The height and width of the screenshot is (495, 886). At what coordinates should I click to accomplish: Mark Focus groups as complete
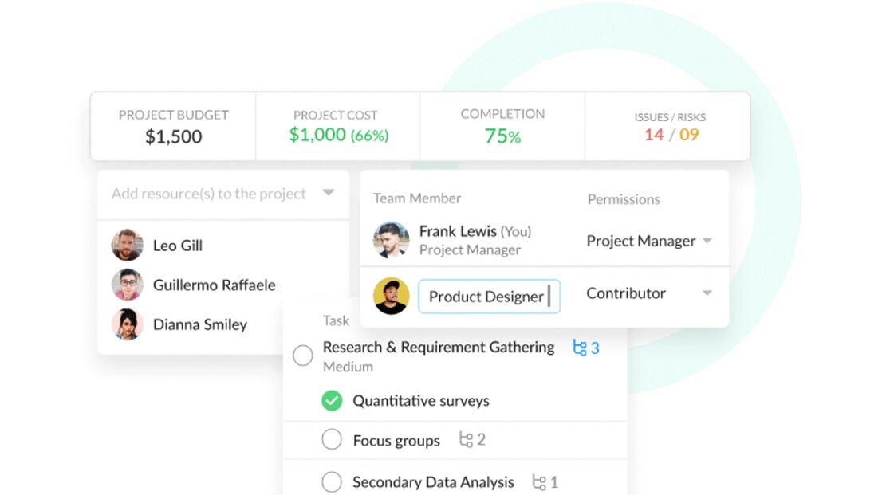(x=332, y=439)
